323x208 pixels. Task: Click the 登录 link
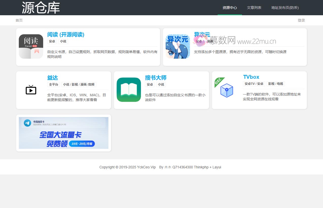[x=301, y=20]
